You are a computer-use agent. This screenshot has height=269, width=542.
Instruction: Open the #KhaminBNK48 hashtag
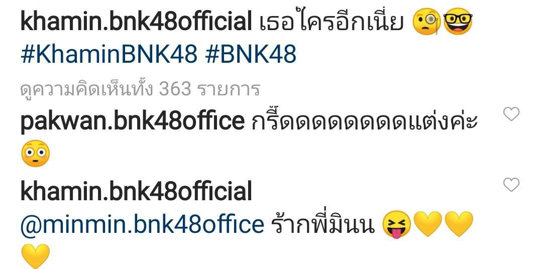coord(109,55)
